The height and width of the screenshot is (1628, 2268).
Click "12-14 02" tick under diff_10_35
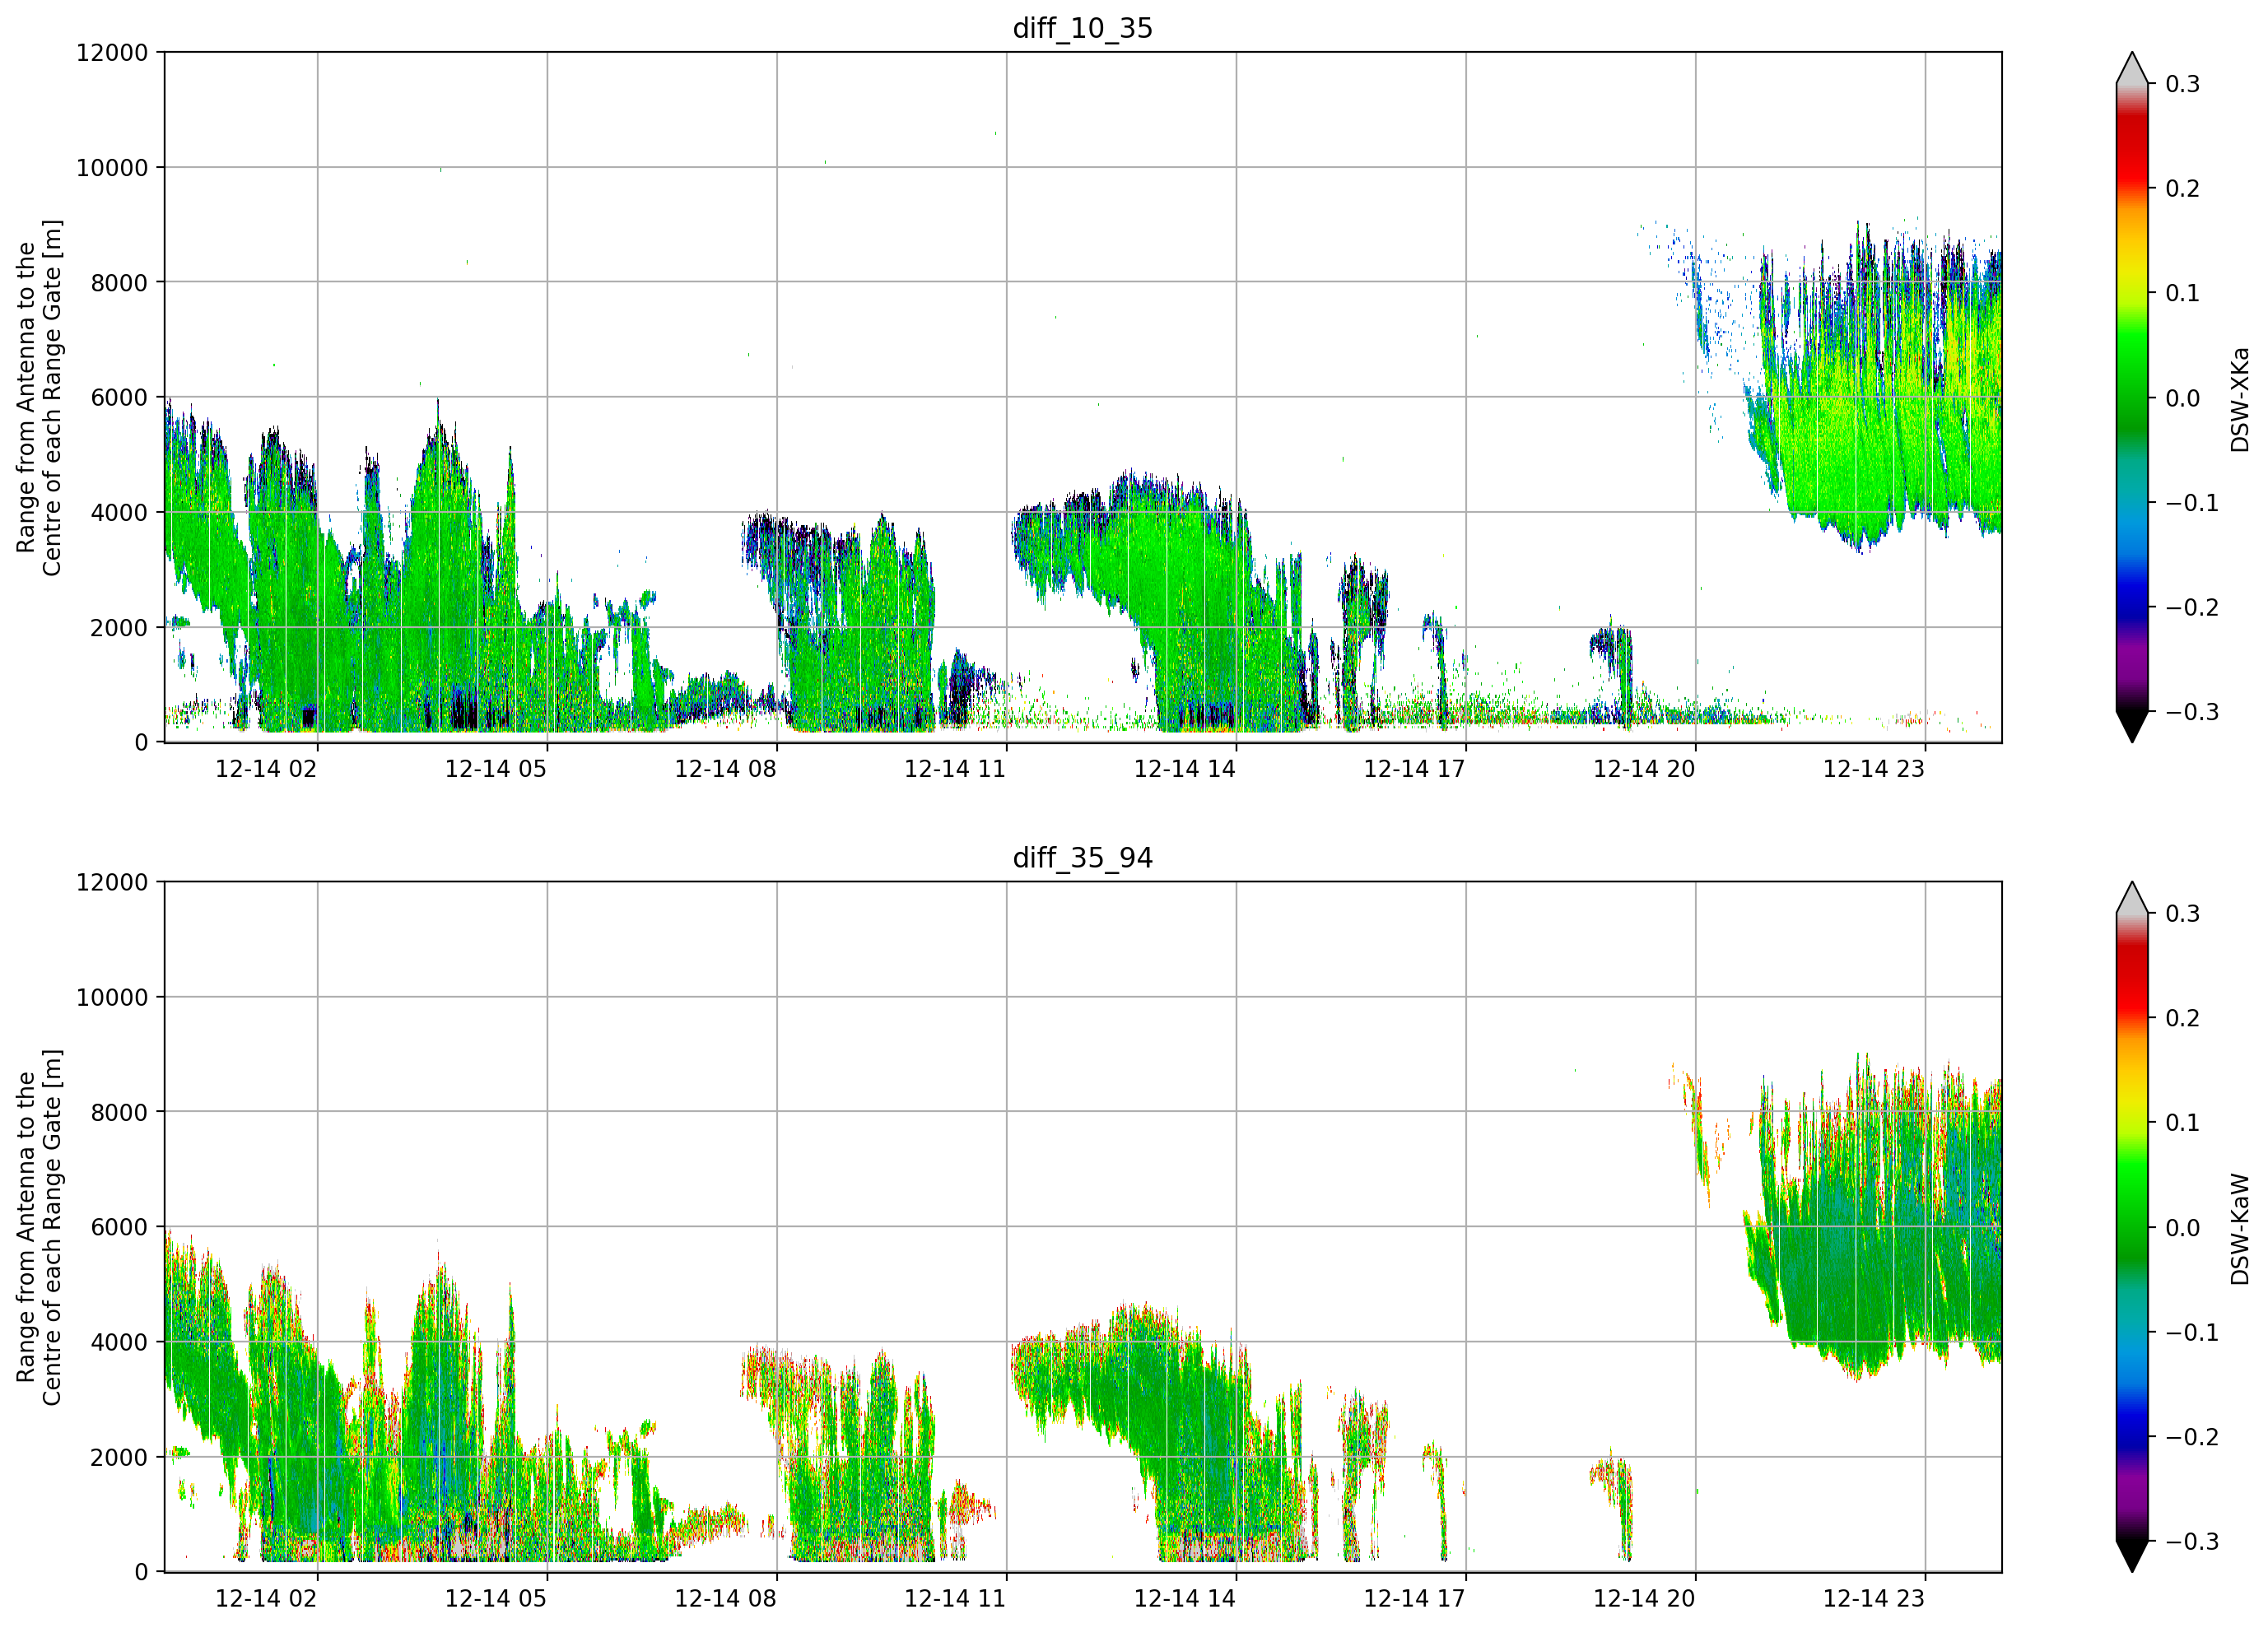click(266, 769)
